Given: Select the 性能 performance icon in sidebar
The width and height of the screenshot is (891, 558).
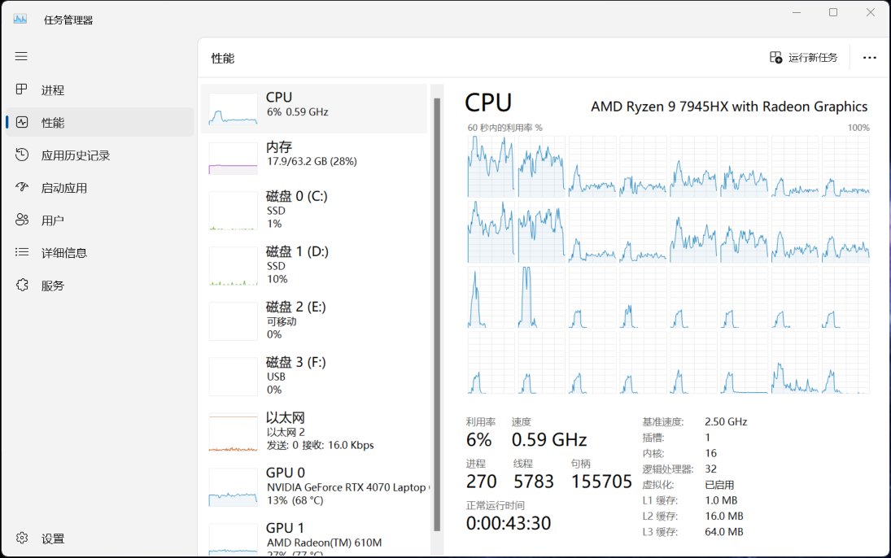Looking at the screenshot, I should pos(22,122).
